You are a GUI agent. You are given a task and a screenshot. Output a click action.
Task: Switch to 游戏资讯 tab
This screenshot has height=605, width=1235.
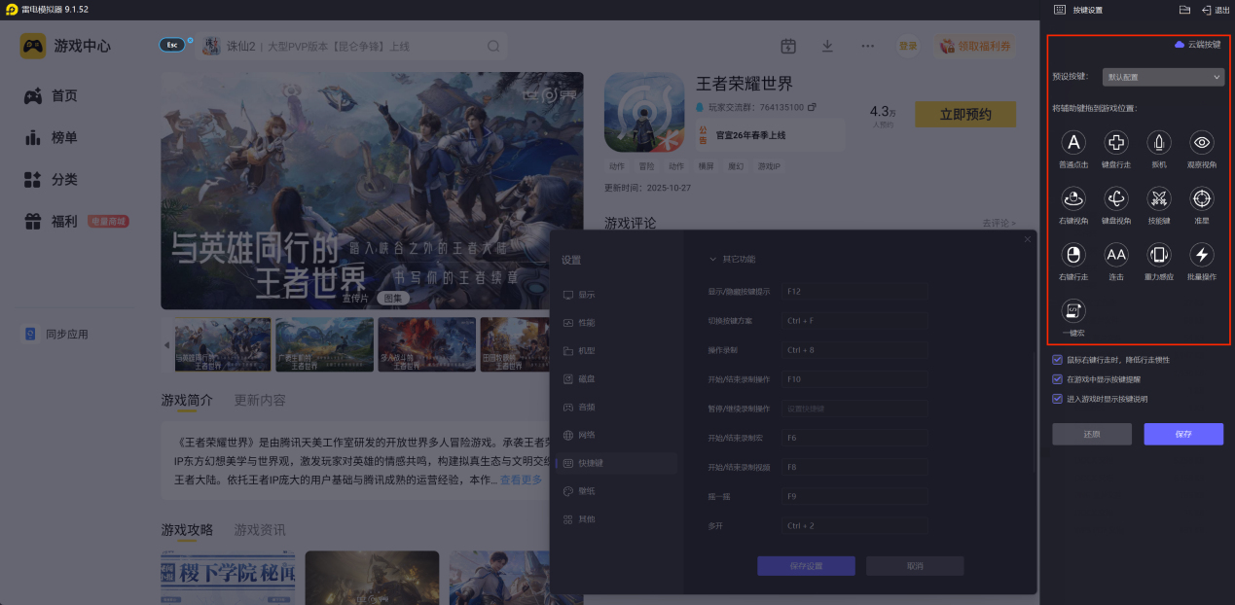coord(260,529)
